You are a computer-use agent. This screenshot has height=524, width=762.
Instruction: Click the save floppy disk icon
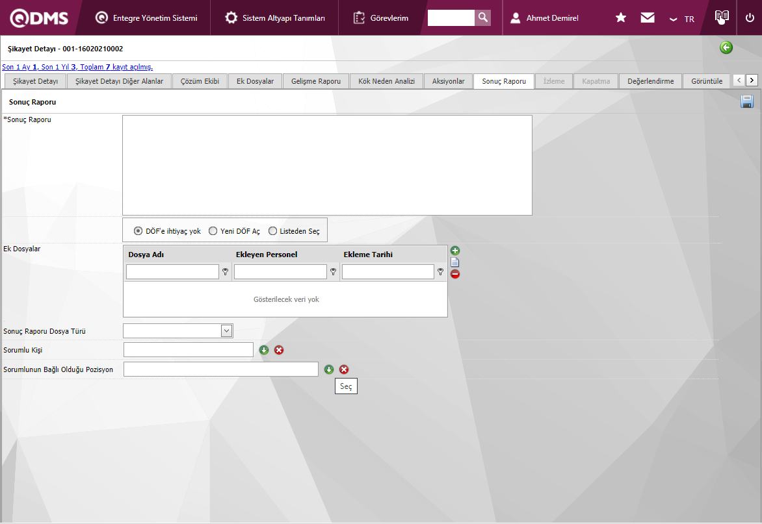tap(747, 101)
